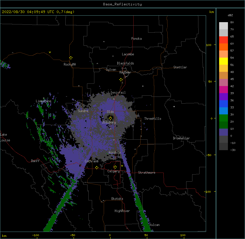Click the Vulcan label
This screenshot has height=239, width=245.
click(x=155, y=225)
